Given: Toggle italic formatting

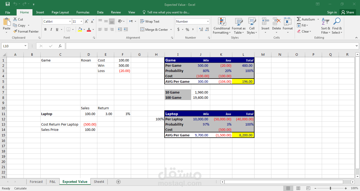Looking at the screenshot, I should pyautogui.click(x=51, y=29).
